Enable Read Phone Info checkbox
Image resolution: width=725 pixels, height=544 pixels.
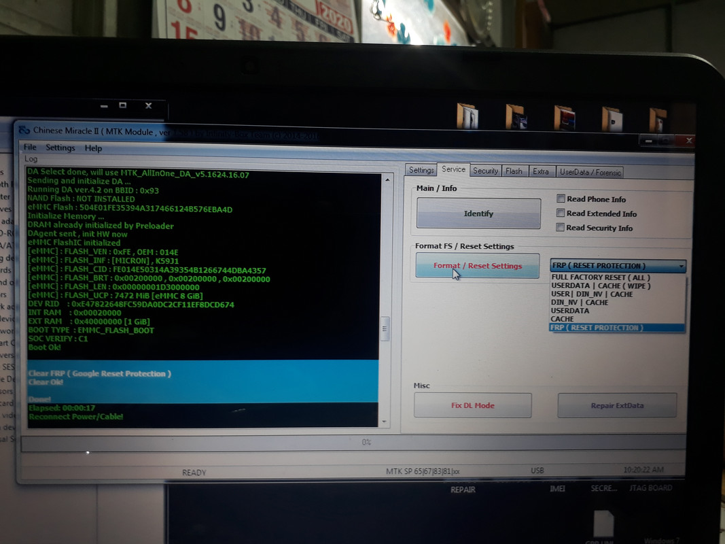[561, 199]
